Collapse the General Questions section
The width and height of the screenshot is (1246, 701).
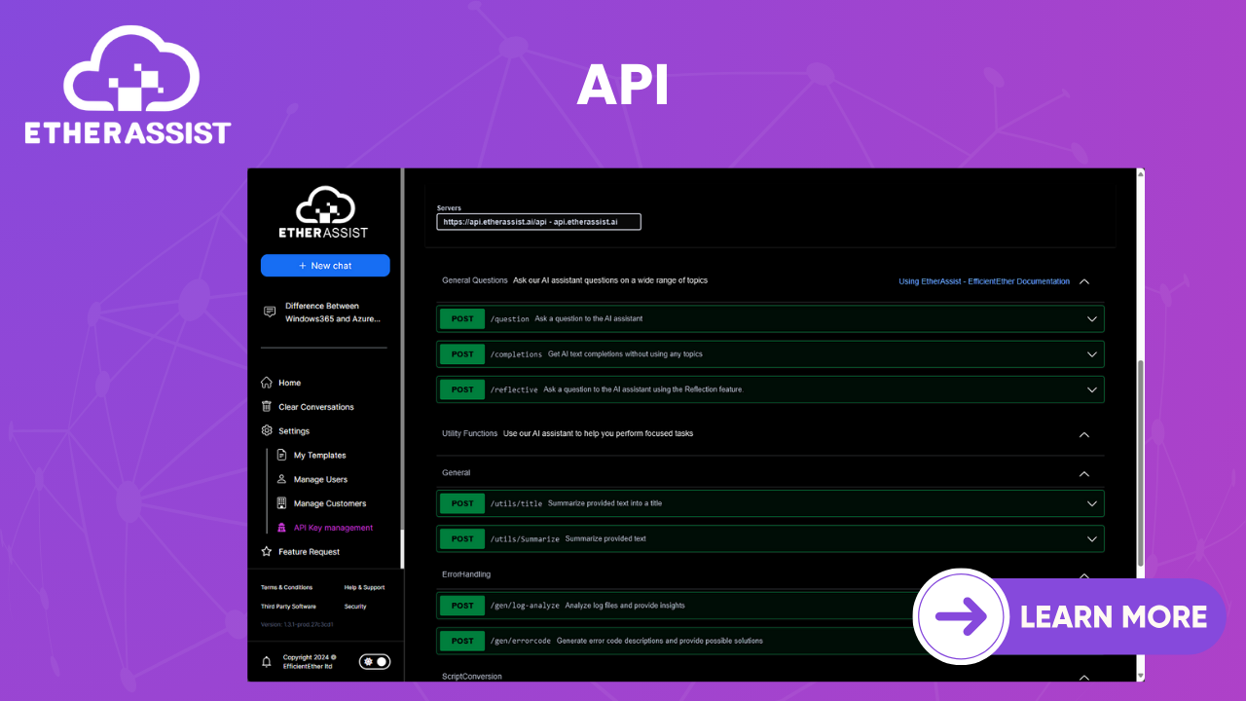(x=1084, y=281)
